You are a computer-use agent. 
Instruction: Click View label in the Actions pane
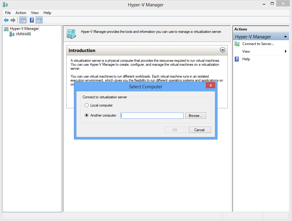pyautogui.click(x=246, y=51)
